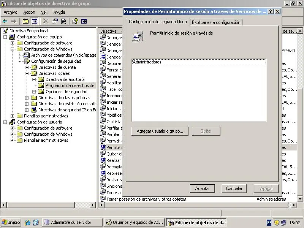Collapse the Configuración de seguridad node

click(x=20, y=61)
